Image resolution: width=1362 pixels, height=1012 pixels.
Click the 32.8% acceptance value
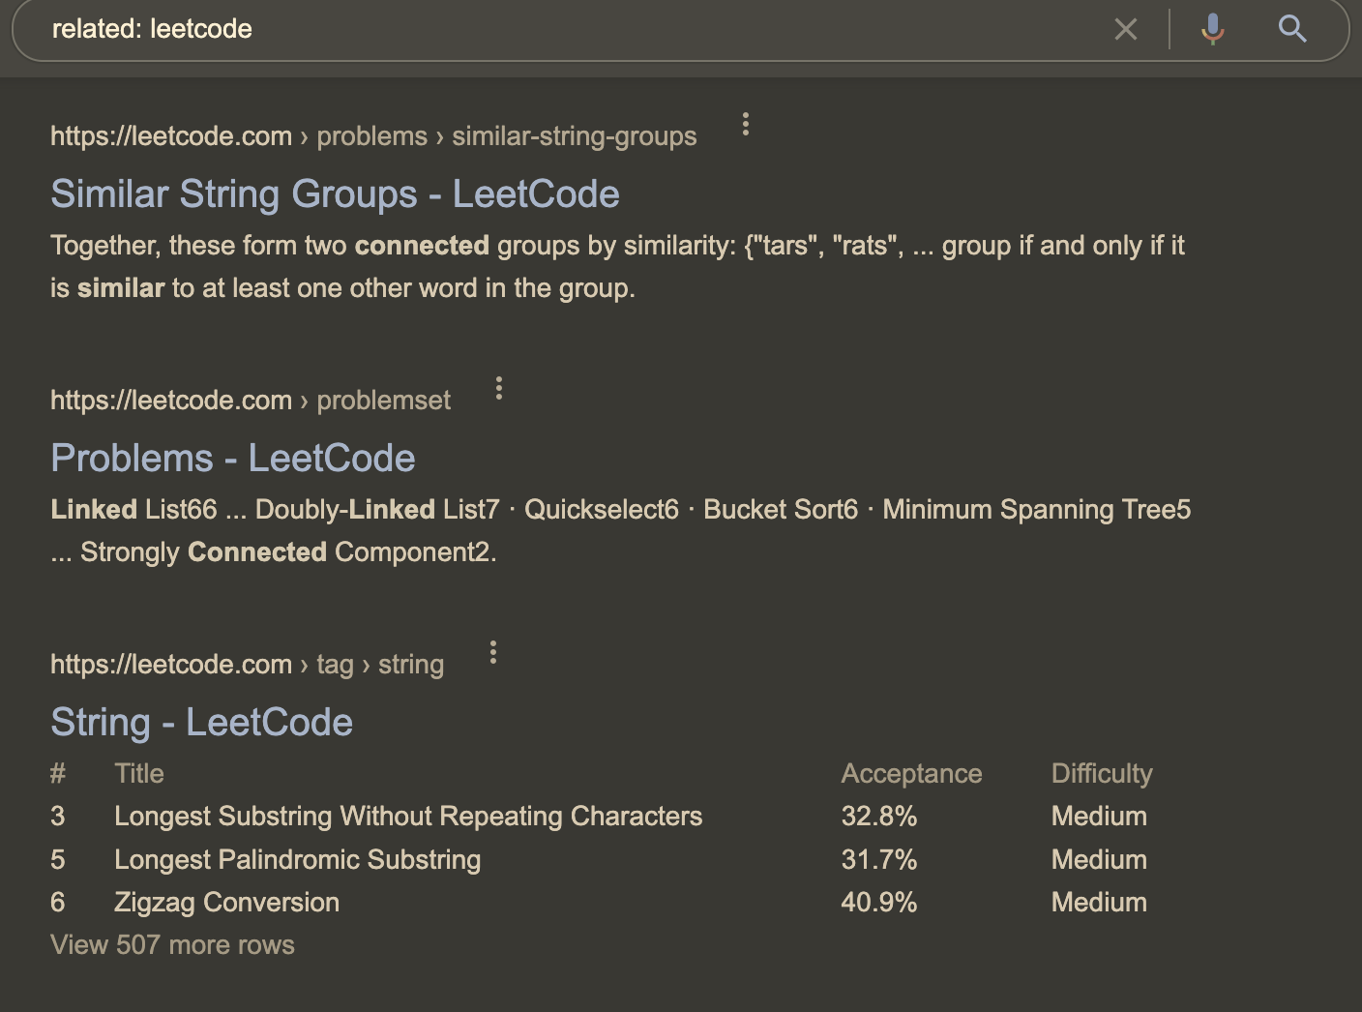tap(879, 817)
